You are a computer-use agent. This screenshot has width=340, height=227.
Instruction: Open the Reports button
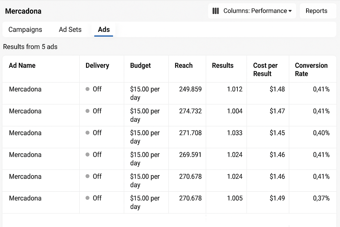point(316,11)
